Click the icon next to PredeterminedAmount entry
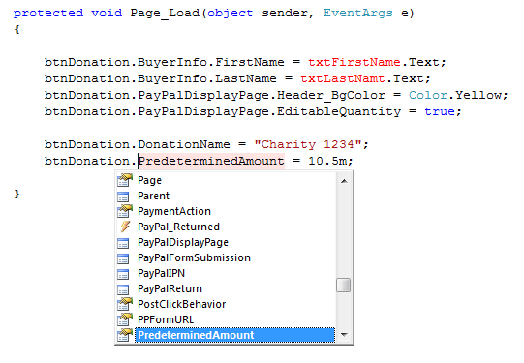Viewport: 524px width, 363px height. (125, 335)
